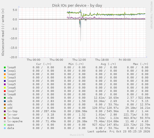Click the lv-var current write value 3.18
The height and width of the screenshot is (138, 154).
click(50, 115)
